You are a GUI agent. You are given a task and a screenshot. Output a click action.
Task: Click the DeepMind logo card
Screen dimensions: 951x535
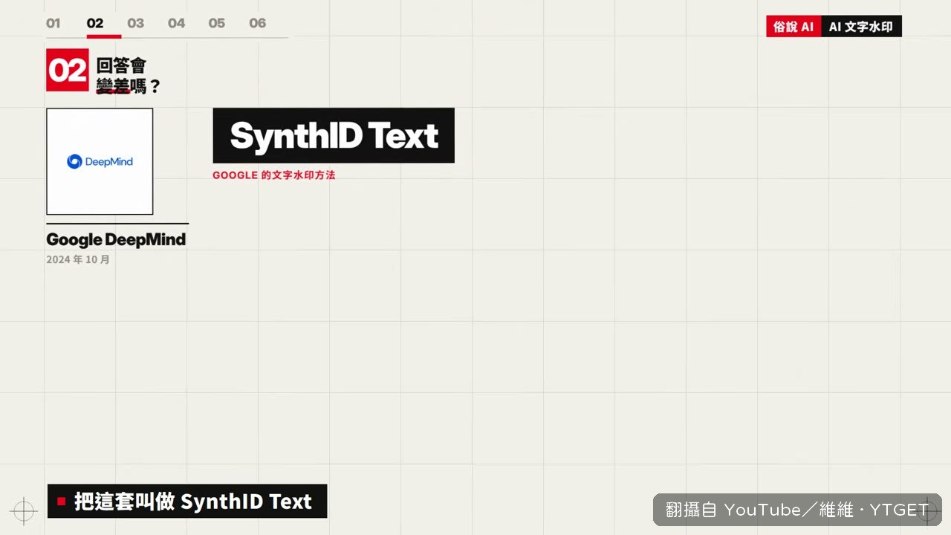[100, 161]
